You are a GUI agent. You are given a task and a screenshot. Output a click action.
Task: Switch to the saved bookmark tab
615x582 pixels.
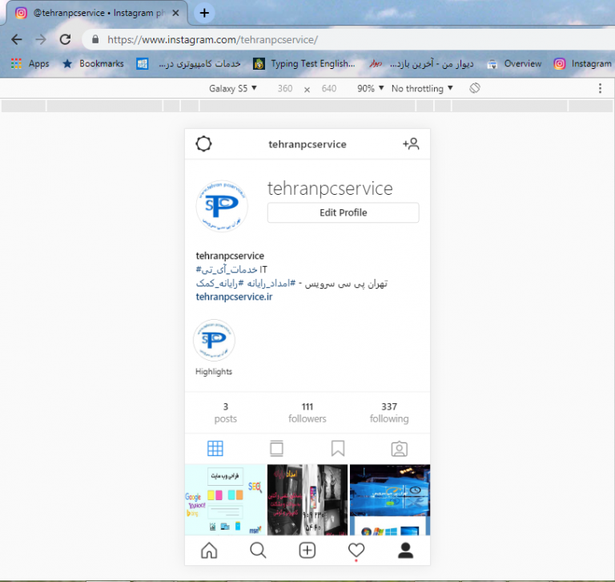point(338,448)
